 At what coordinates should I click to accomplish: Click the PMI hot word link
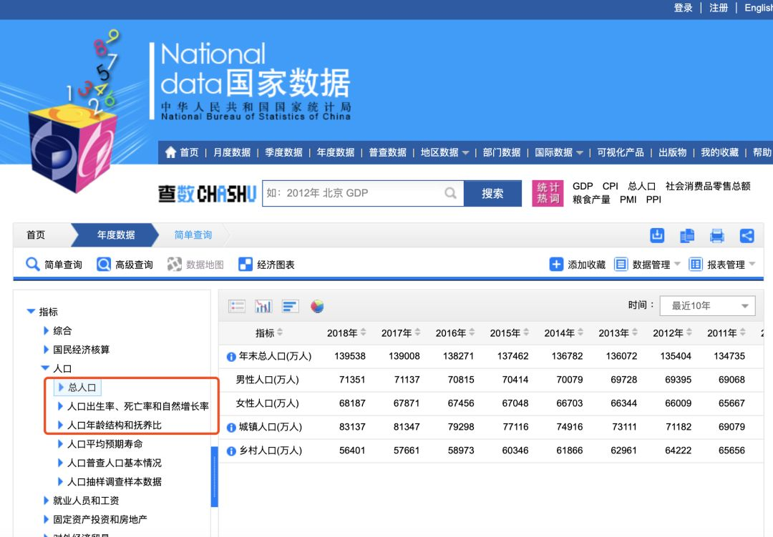point(628,199)
